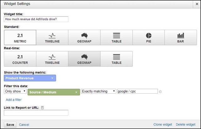Select the Standard Metric widget type

[x=20, y=37]
